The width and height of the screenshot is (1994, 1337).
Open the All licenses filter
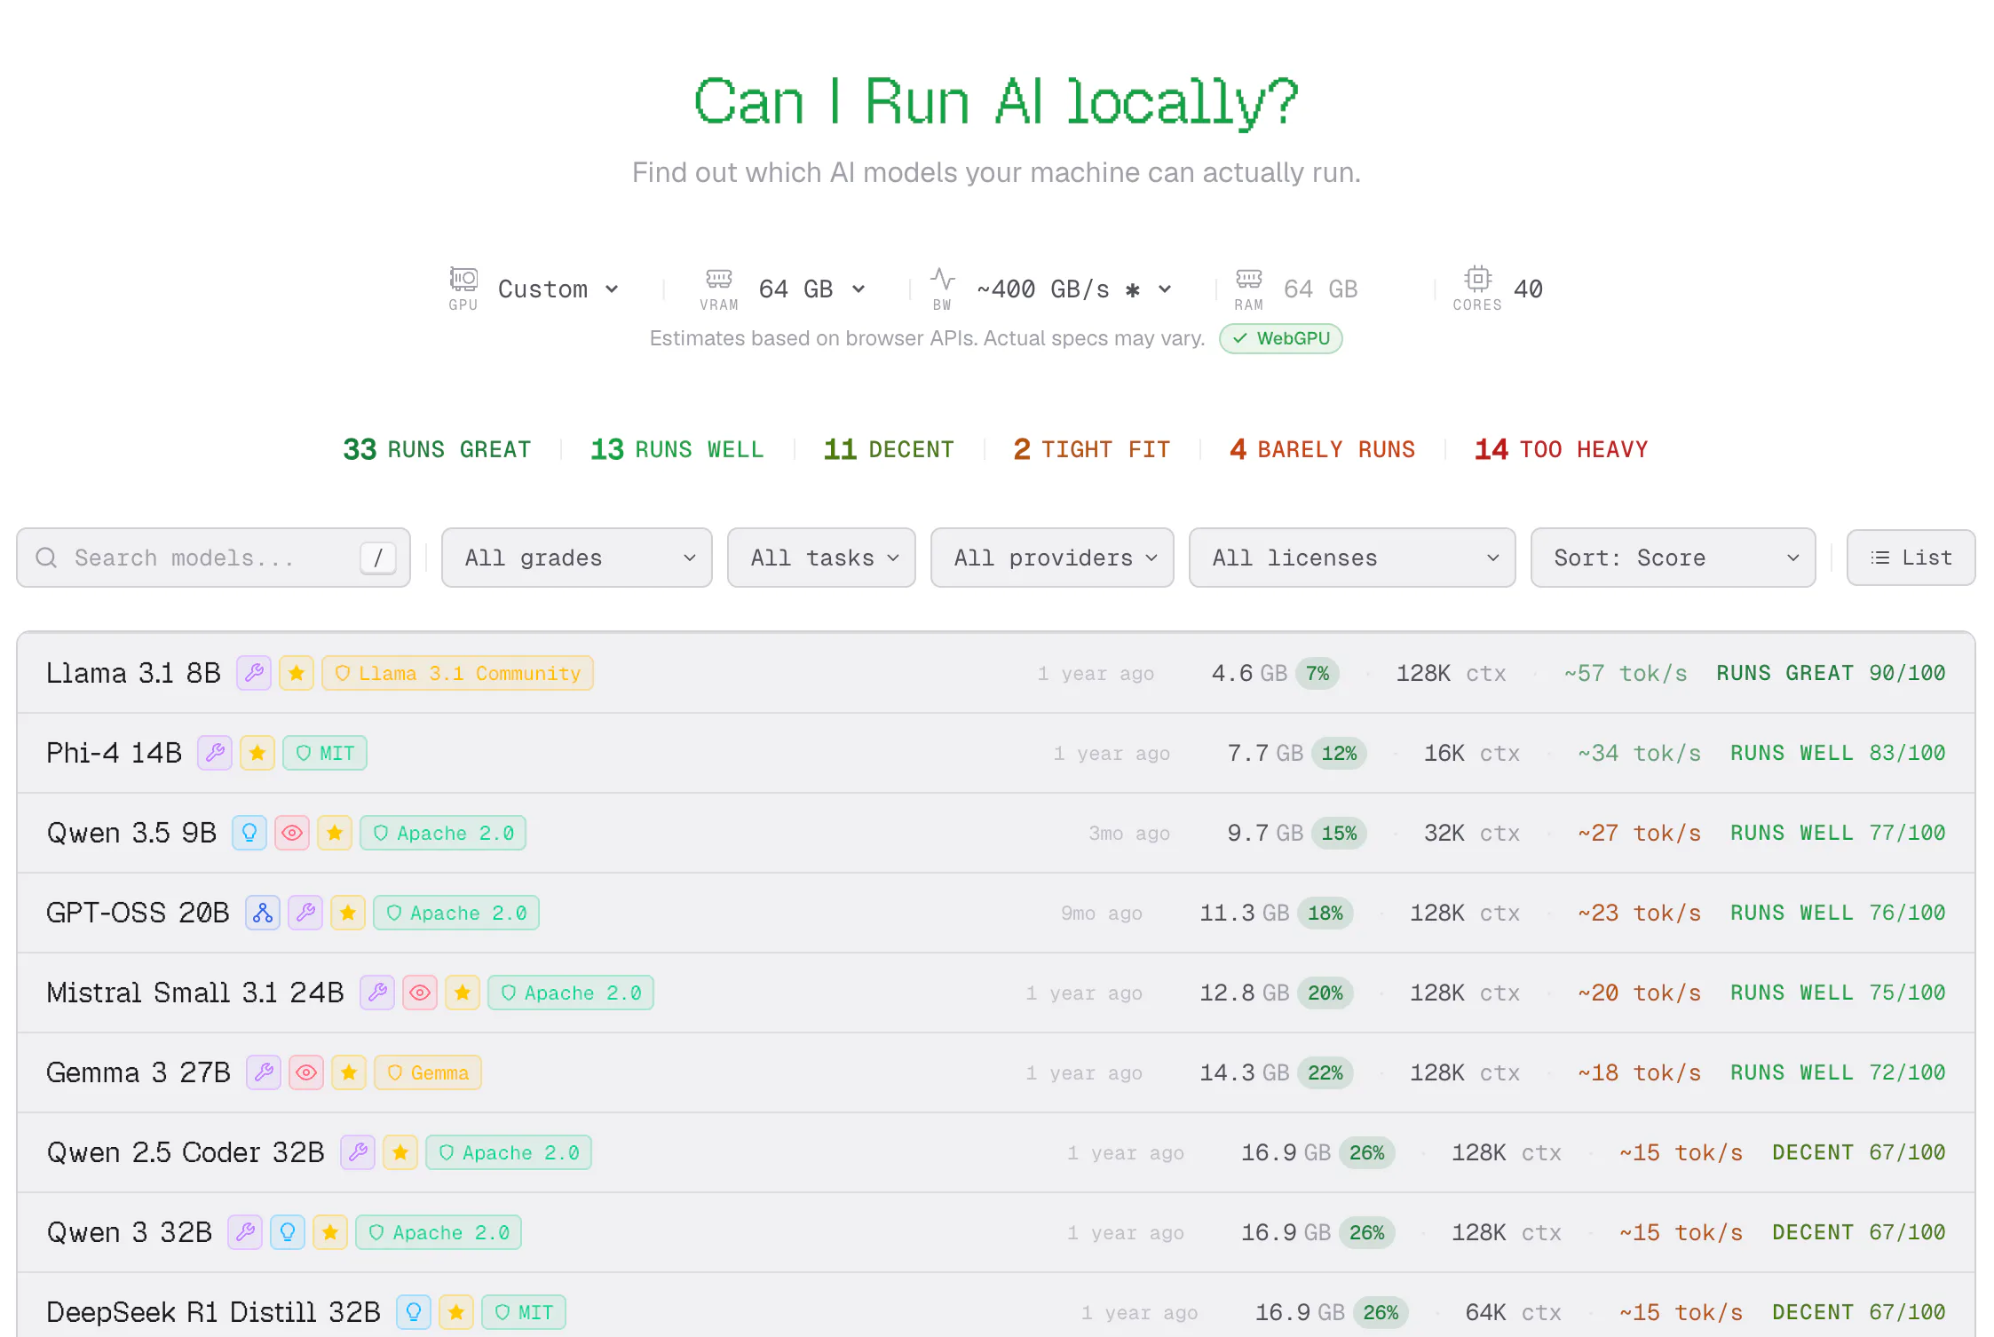(x=1352, y=558)
